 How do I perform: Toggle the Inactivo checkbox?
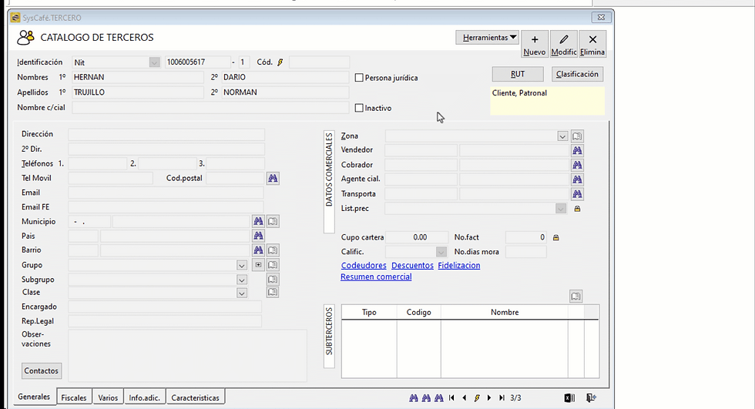[359, 108]
